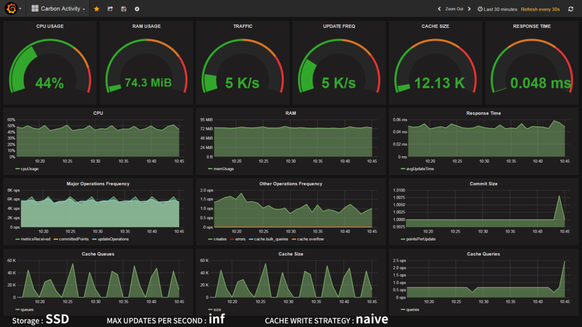The image size is (582, 327).
Task: Toggle memUsage series in legend
Action: [221, 169]
